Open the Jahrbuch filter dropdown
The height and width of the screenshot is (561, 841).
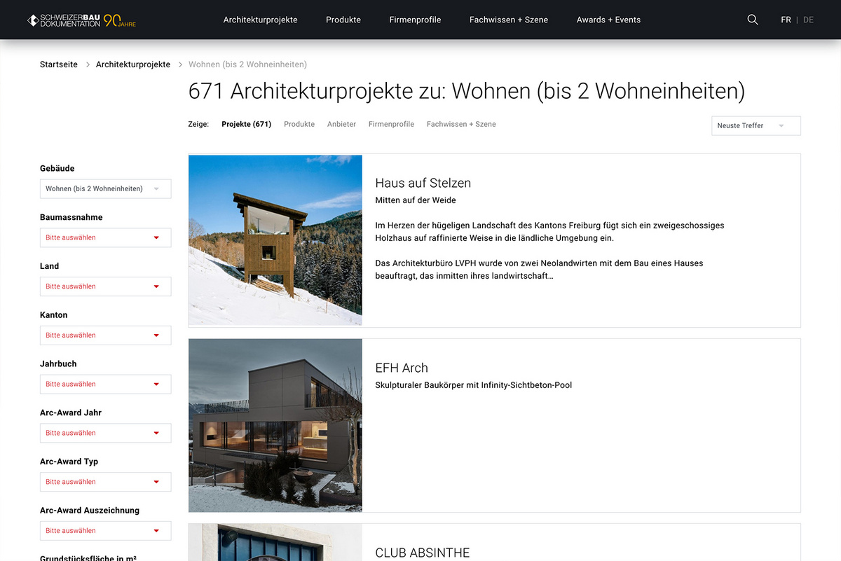(105, 384)
